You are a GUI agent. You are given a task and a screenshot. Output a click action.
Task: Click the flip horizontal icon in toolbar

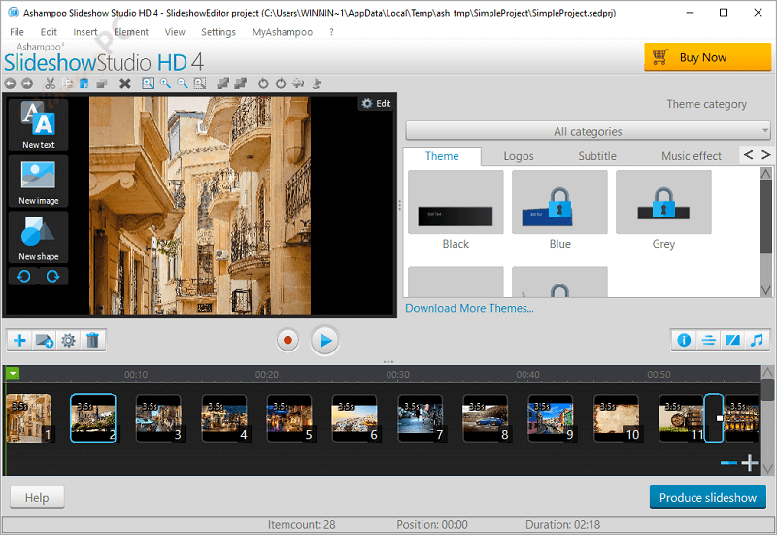click(x=298, y=84)
